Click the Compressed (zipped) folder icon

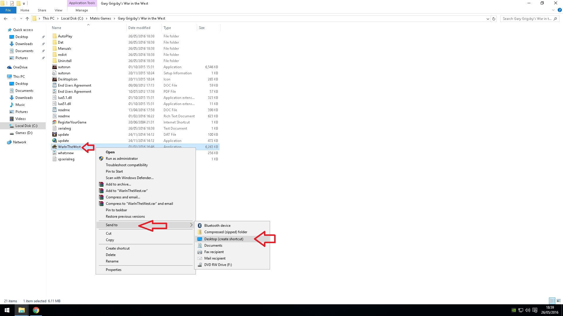(200, 232)
